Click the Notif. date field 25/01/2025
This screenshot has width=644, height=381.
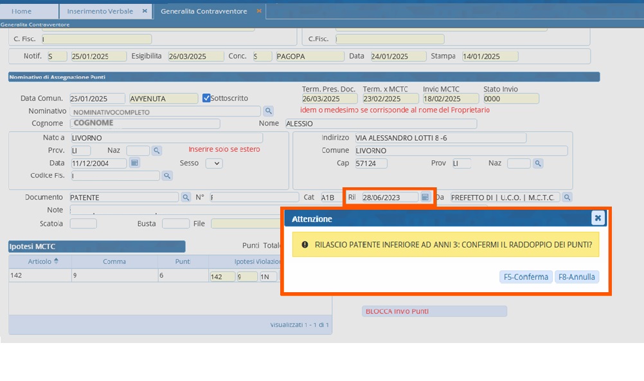point(98,57)
